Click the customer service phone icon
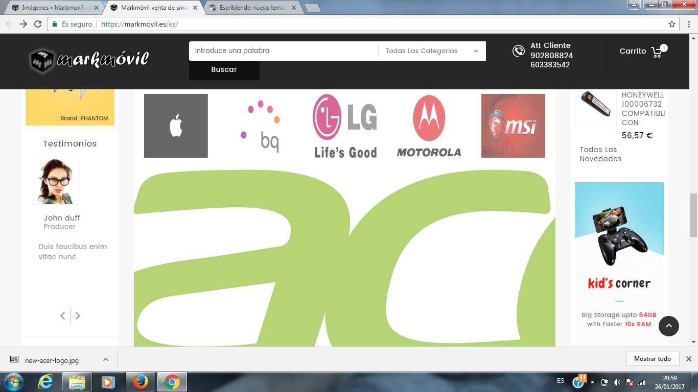The height and width of the screenshot is (392, 698). [519, 51]
